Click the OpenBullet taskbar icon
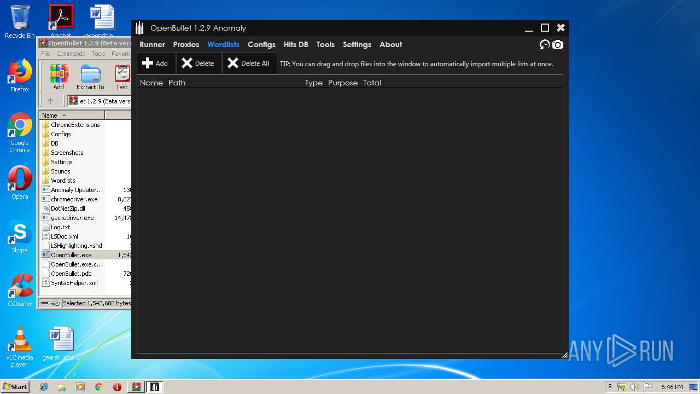Screen dimensions: 700x394 155,387
